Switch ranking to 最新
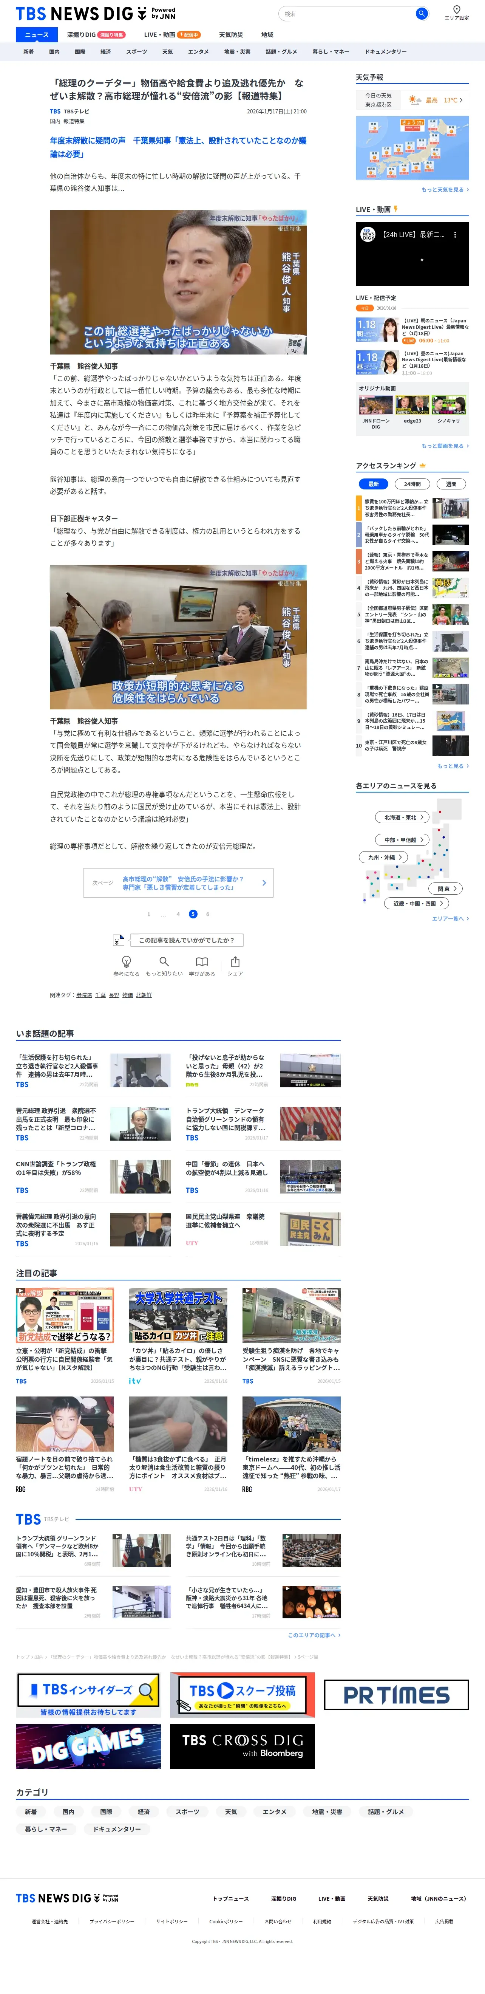The width and height of the screenshot is (485, 1994). [373, 484]
